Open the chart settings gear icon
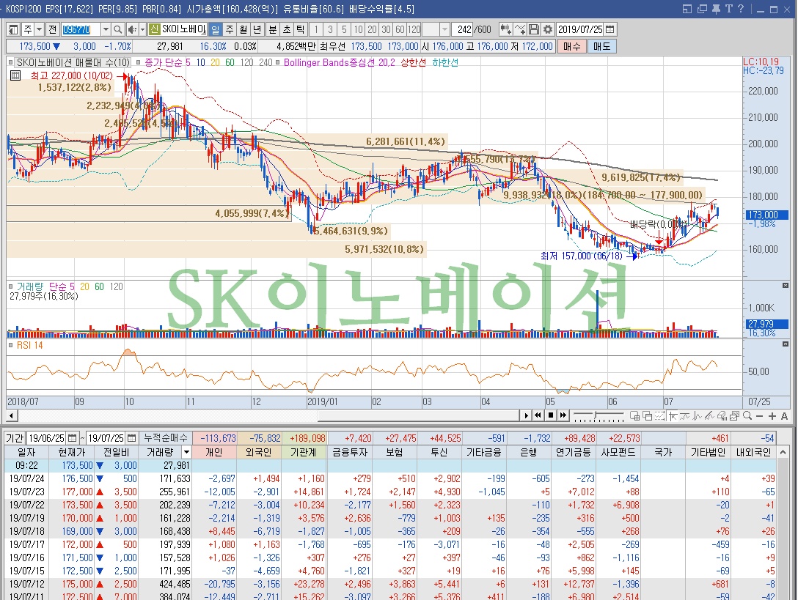This screenshot has height=600, width=798. pos(548,29)
